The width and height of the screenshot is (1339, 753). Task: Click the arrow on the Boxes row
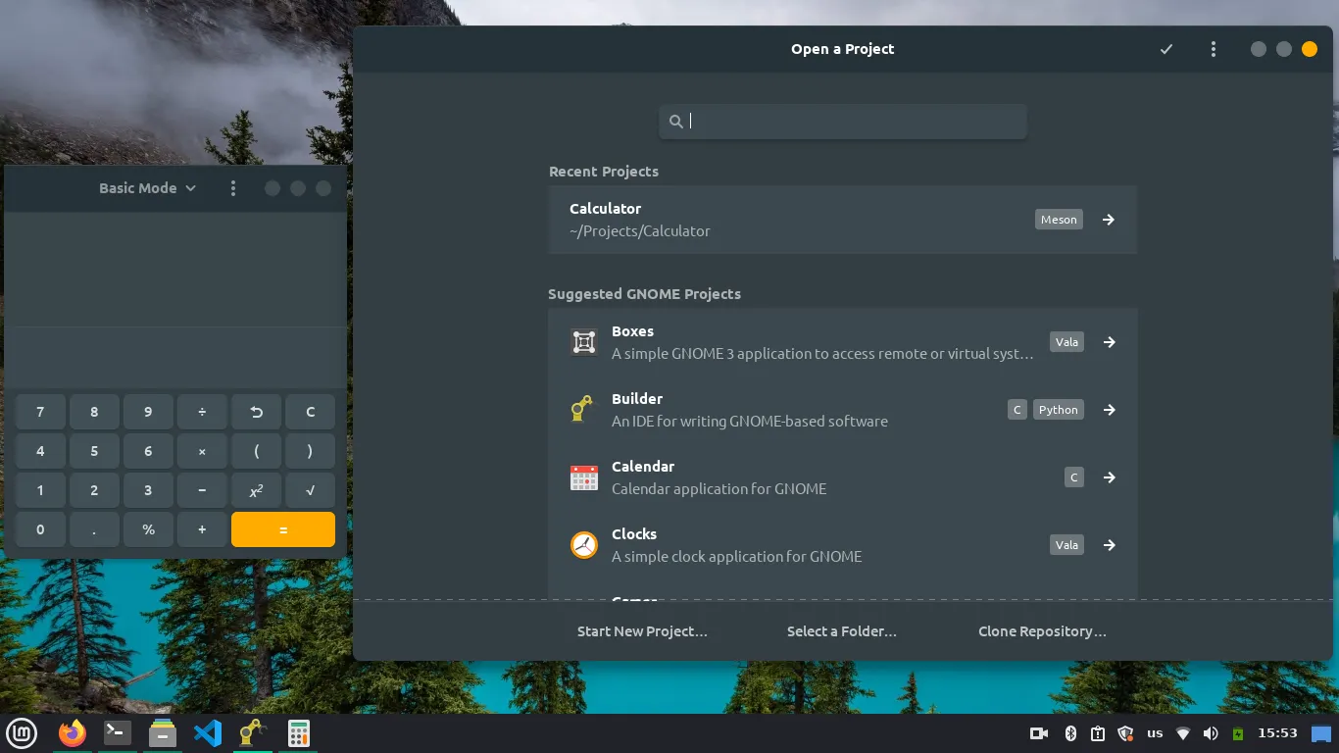(x=1110, y=342)
